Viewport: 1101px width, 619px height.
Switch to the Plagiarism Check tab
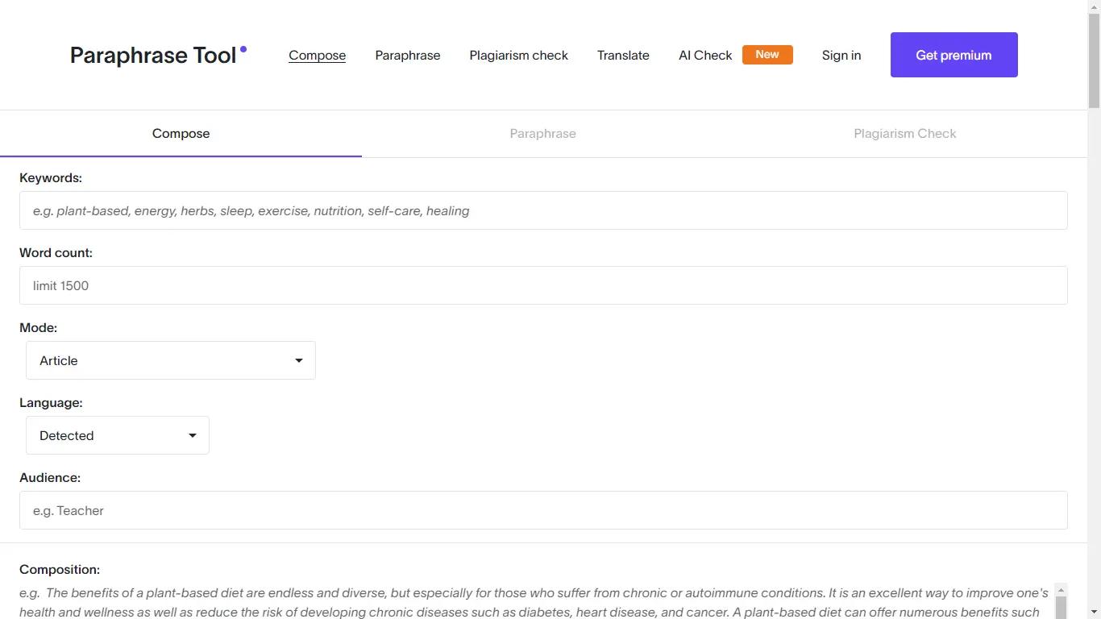coord(905,134)
